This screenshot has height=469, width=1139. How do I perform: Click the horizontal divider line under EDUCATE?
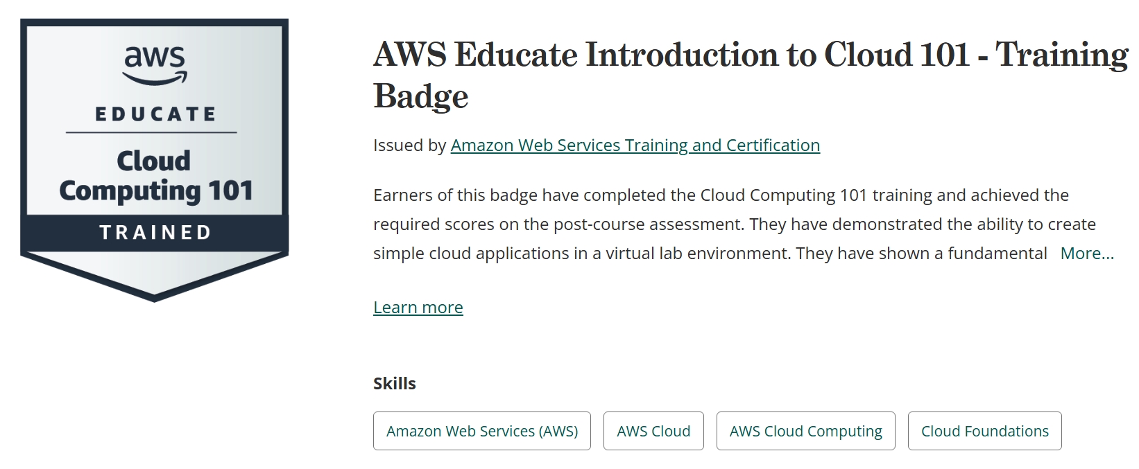tap(151, 132)
